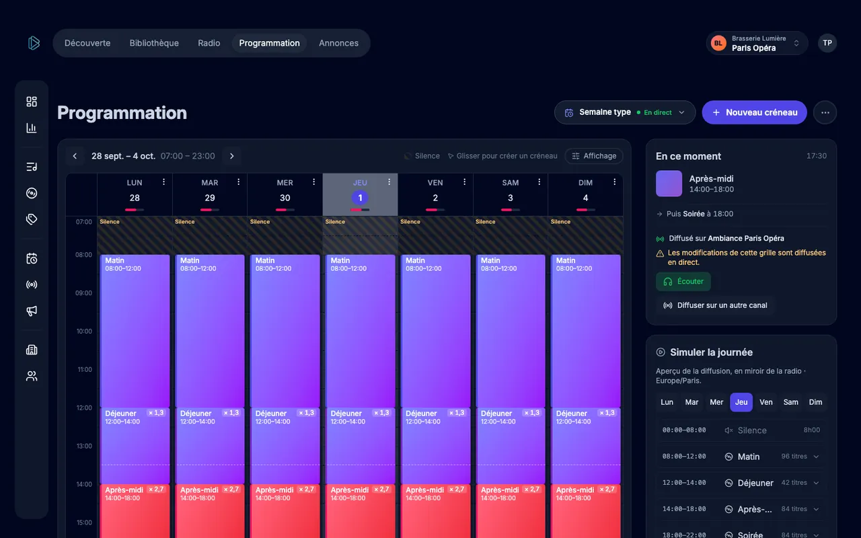861x538 pixels.
Task: Select Sam in the day simulator
Action: pyautogui.click(x=791, y=402)
